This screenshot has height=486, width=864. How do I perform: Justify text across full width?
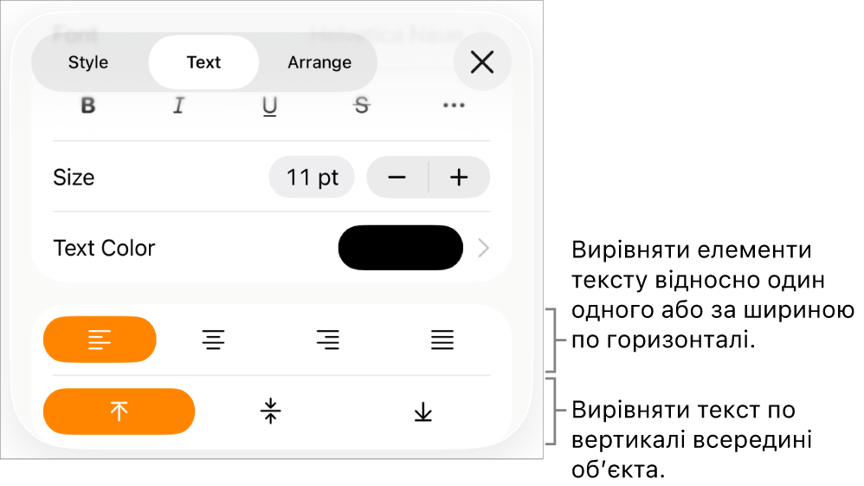coord(442,340)
